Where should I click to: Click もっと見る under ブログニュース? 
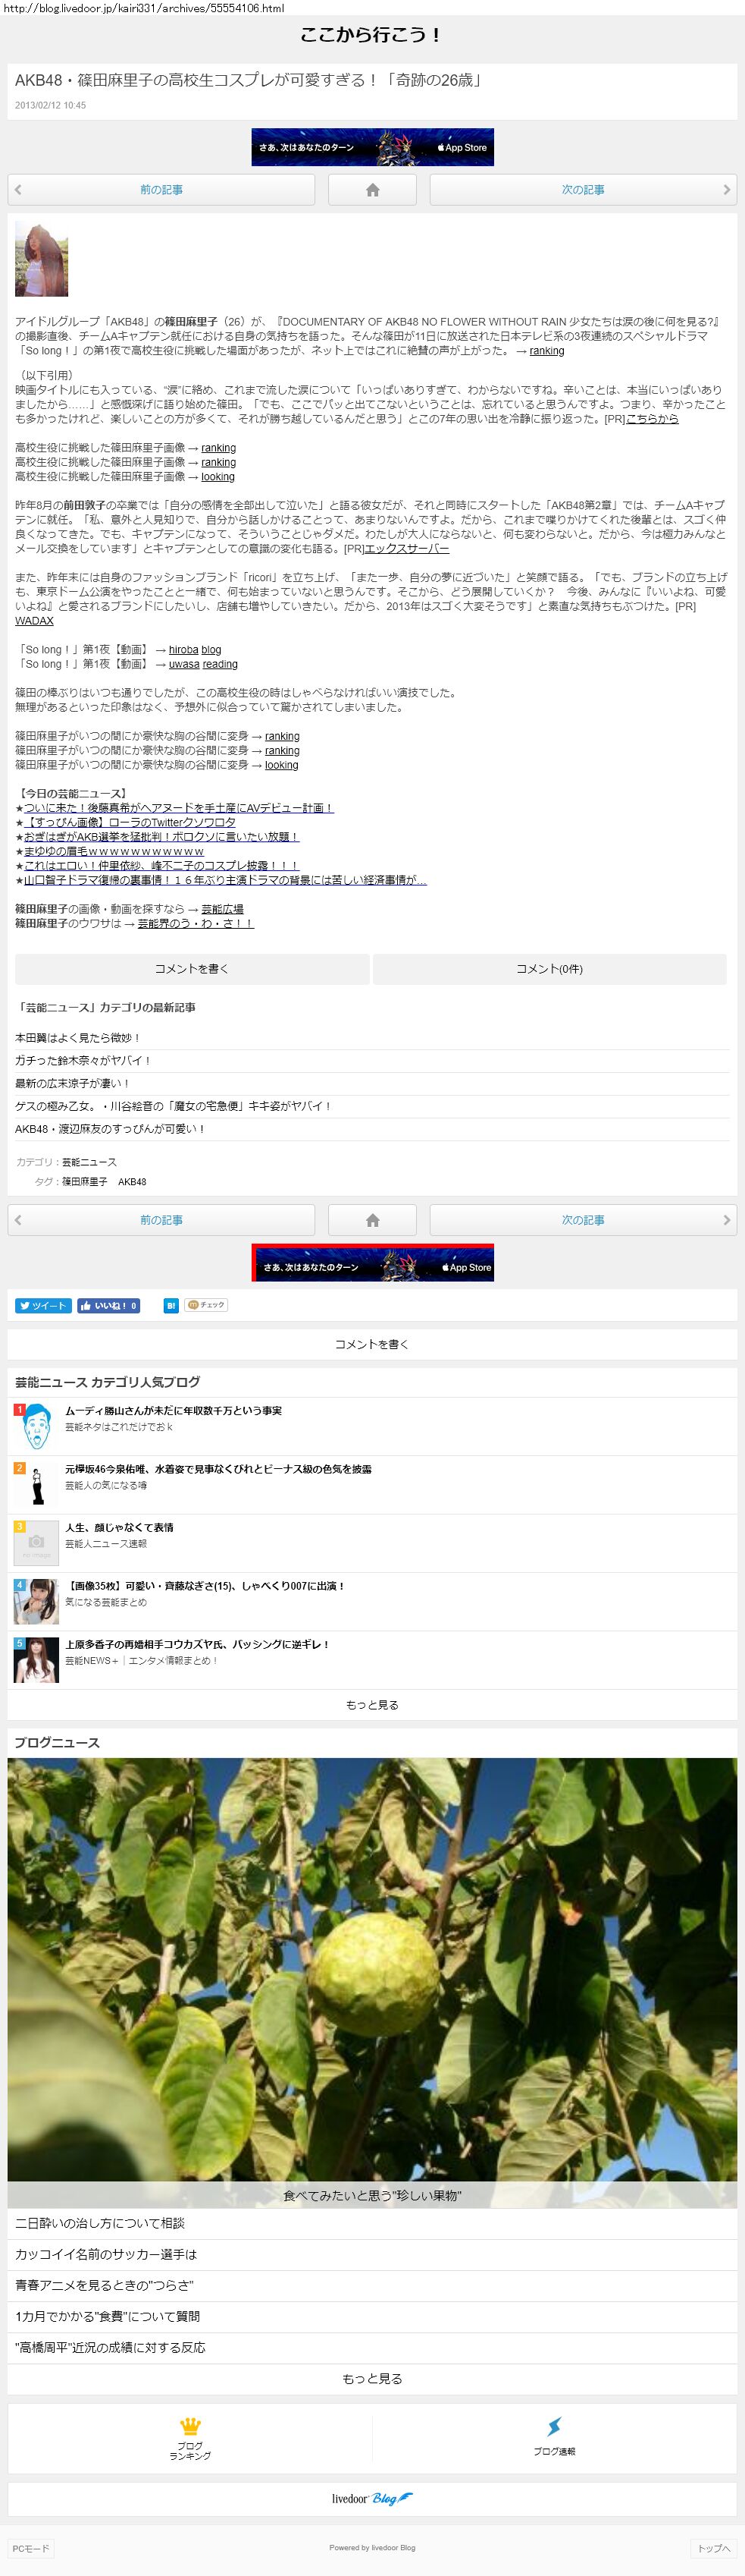click(373, 2379)
